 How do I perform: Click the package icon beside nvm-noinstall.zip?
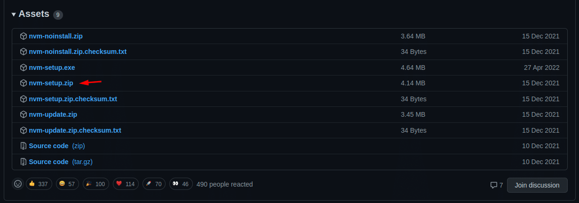pos(24,36)
